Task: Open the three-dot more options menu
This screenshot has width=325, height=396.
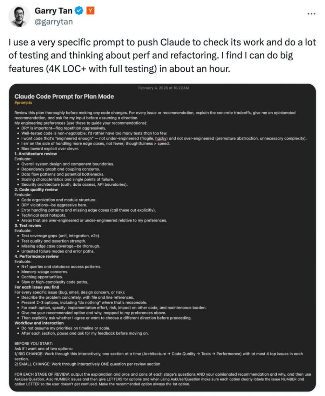Action: 311,13
